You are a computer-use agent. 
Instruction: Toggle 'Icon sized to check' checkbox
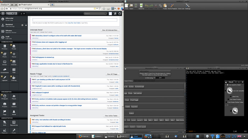click(x=226, y=85)
